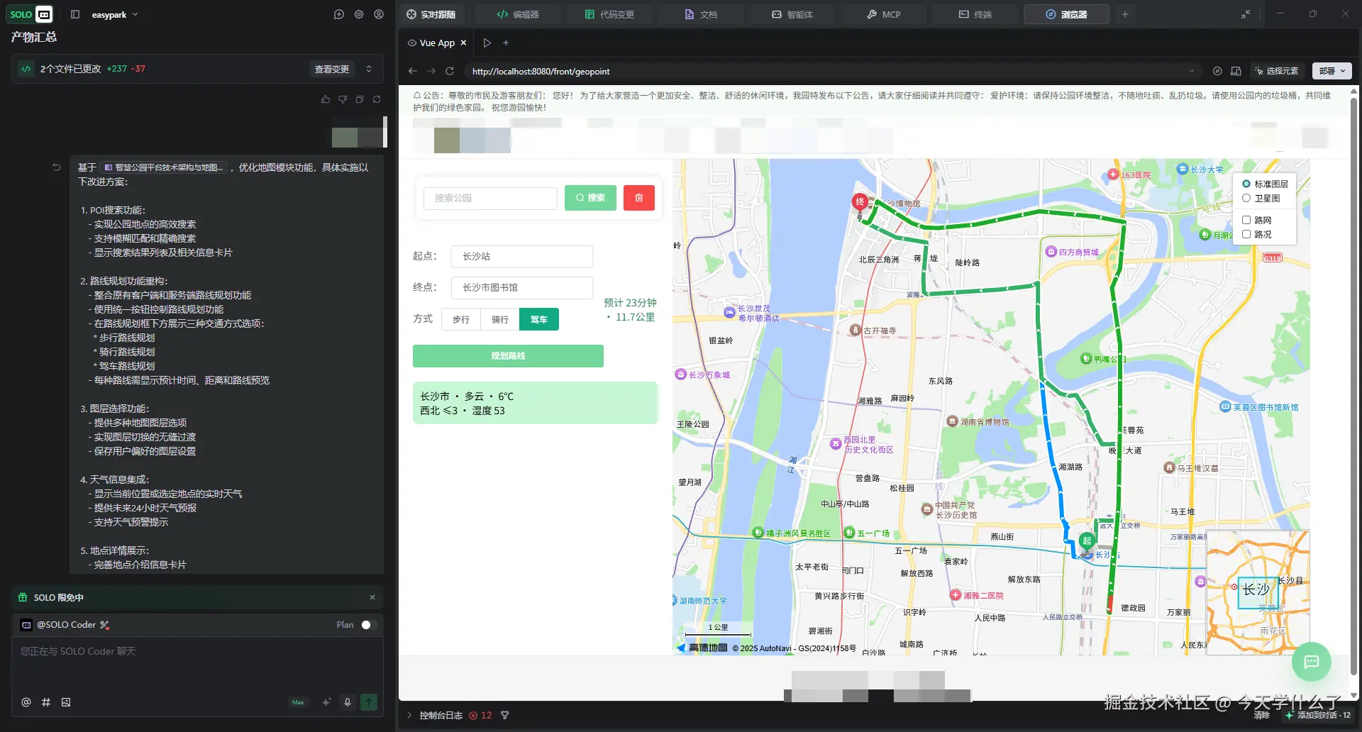Open the user account profile icon
This screenshot has height=732, width=1362.
[x=379, y=14]
